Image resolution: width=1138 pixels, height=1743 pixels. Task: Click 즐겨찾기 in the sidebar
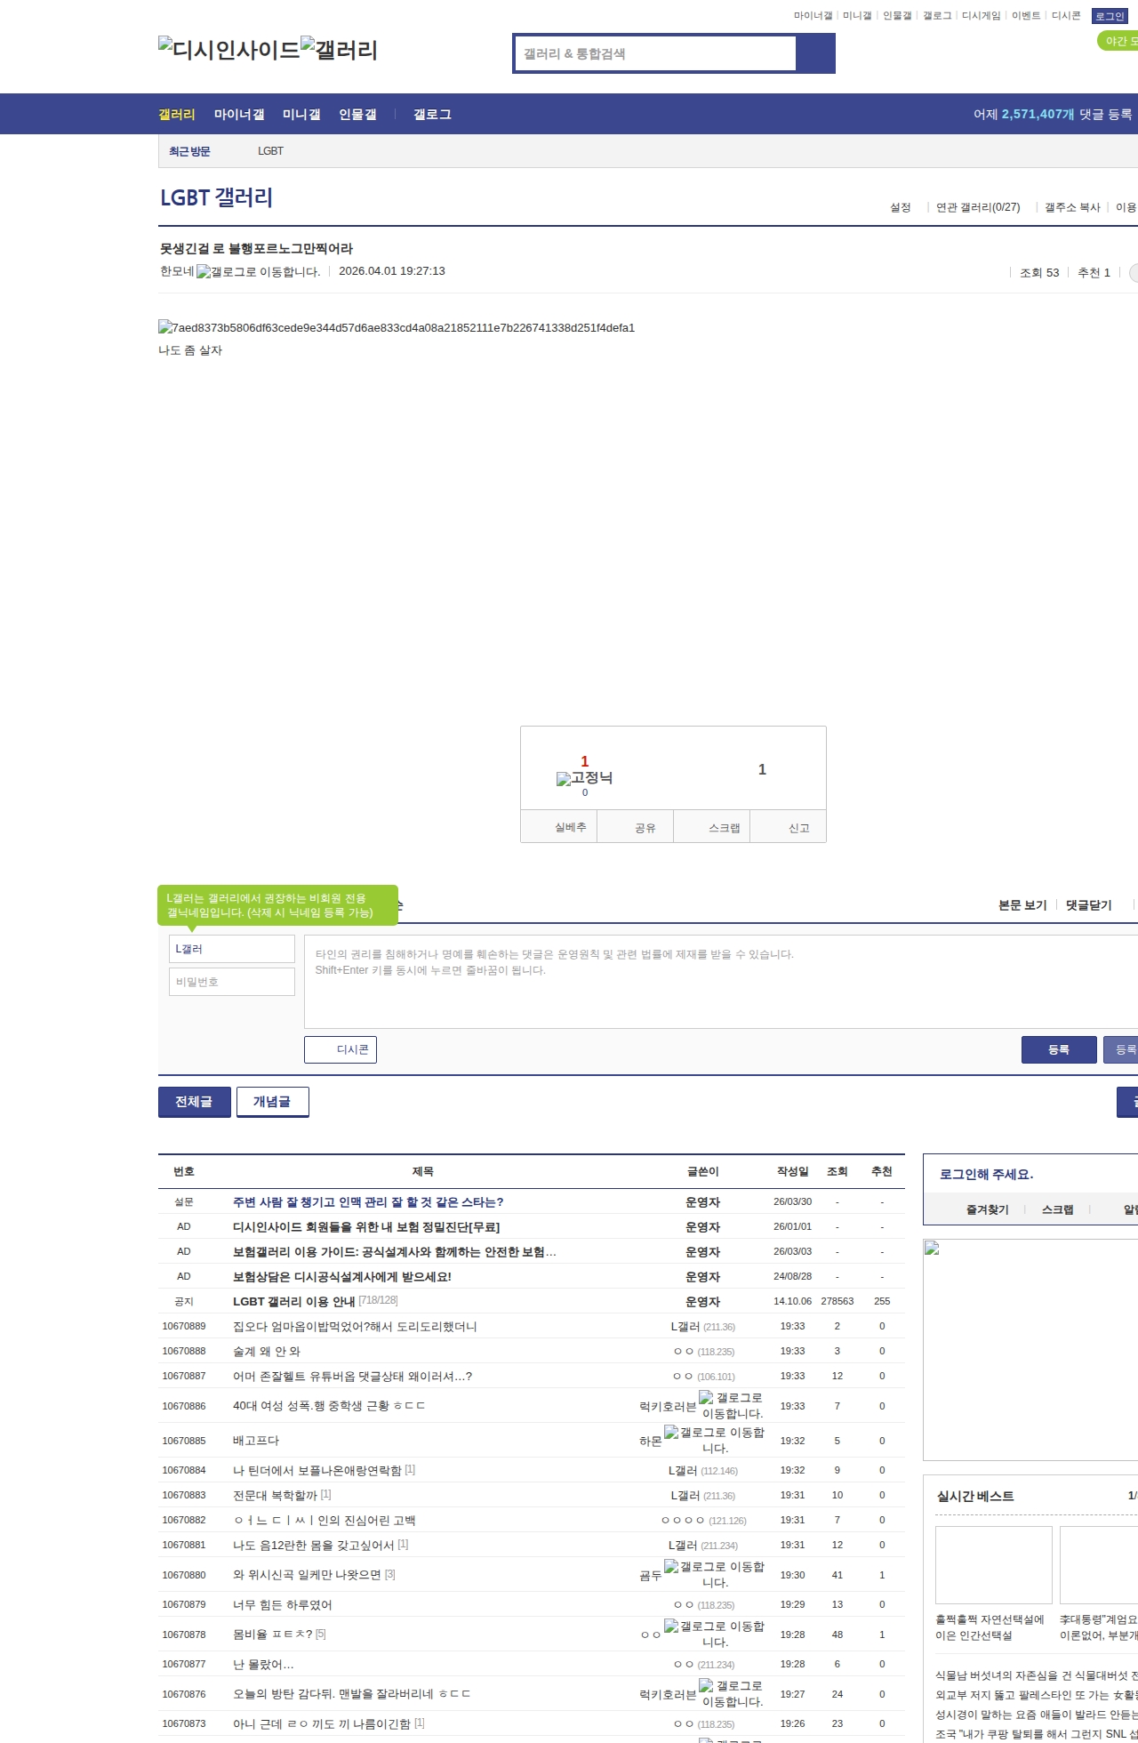pos(988,1209)
